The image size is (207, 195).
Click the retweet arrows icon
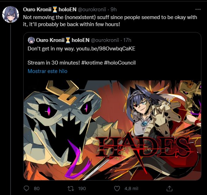click(71, 189)
